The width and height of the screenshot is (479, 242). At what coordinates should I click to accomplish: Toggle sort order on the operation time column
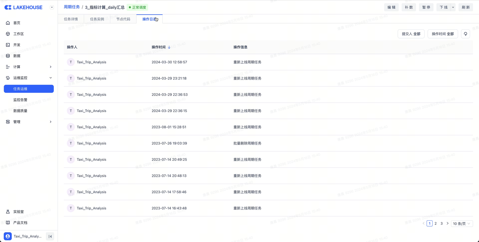[169, 47]
